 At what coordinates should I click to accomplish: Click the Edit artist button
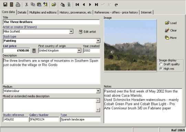[87, 32]
